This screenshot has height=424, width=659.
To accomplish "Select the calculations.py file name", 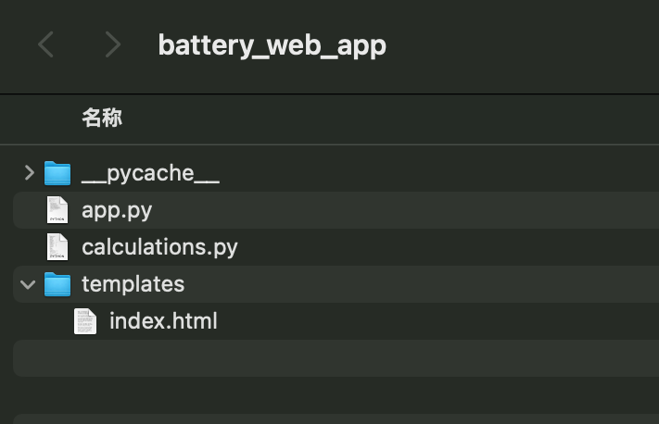I will 159,247.
